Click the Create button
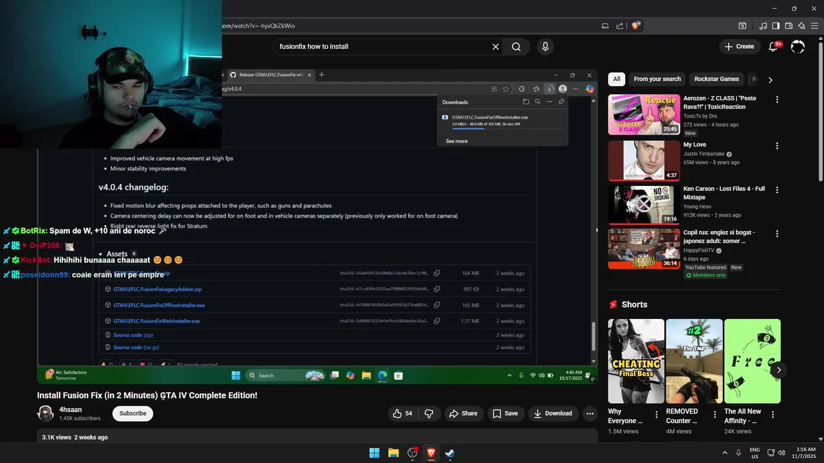 [739, 46]
